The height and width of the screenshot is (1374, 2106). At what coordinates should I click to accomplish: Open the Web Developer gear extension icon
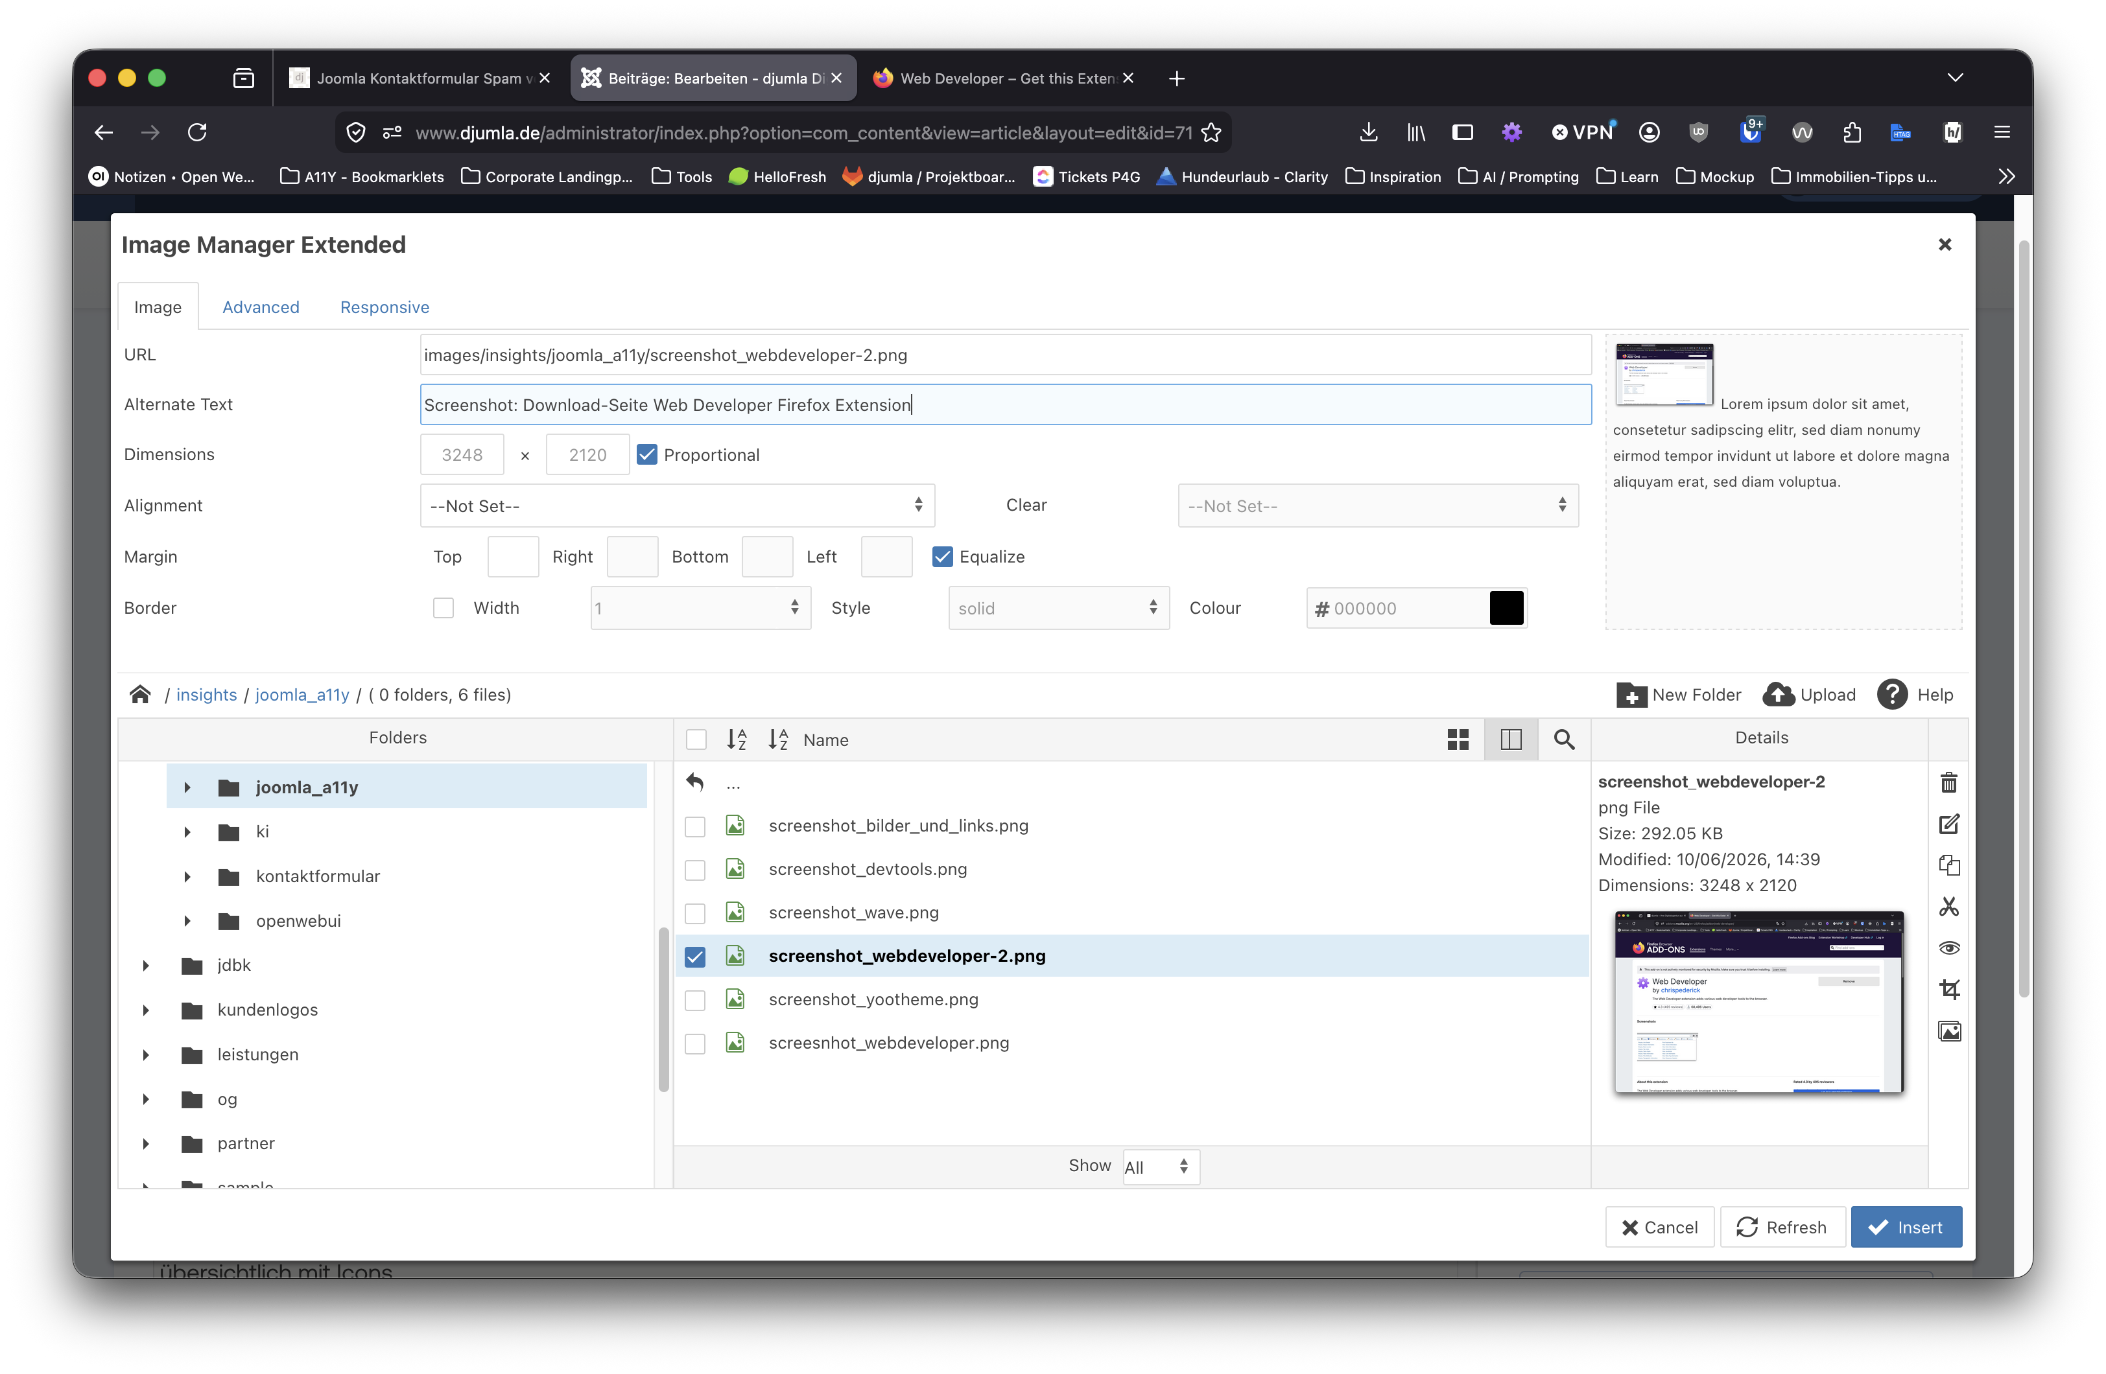tap(1511, 133)
